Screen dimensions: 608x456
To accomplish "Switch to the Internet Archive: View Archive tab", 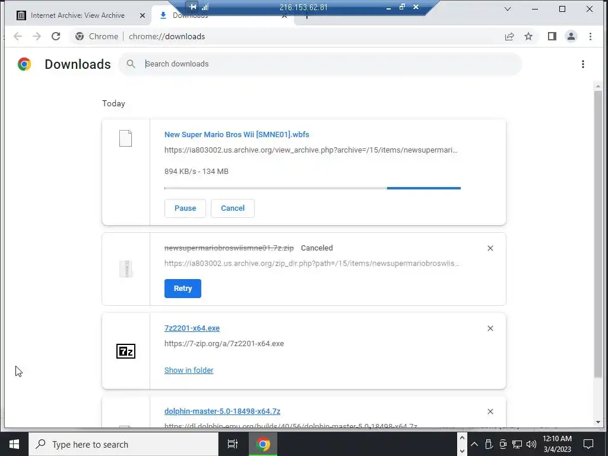I will 78,15.
